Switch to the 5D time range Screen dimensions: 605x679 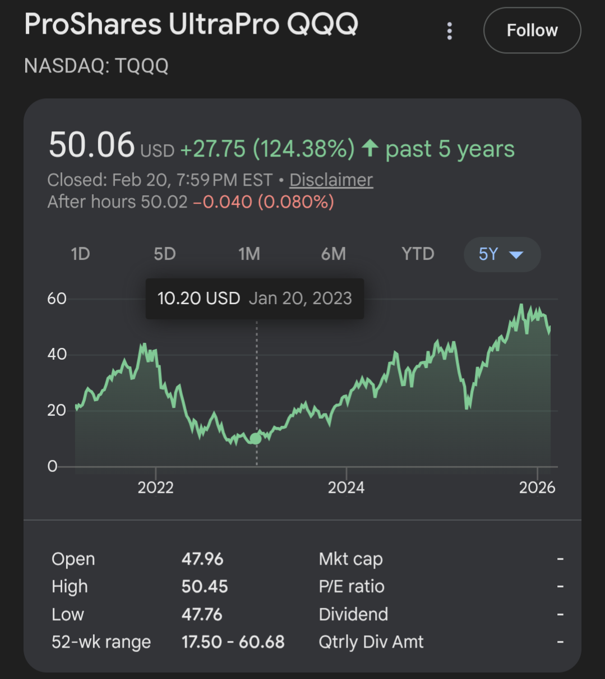point(165,254)
